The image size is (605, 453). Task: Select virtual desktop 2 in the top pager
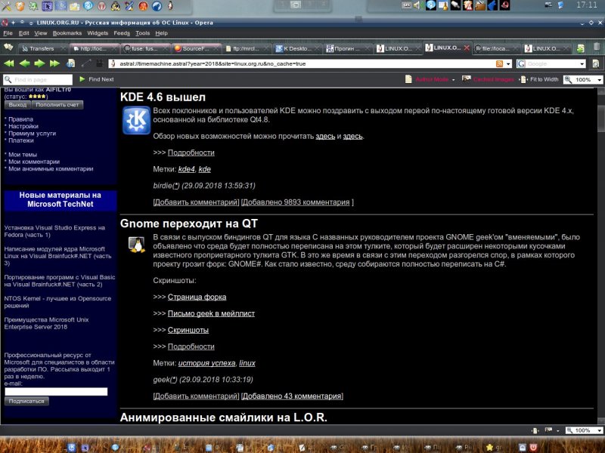296,5
